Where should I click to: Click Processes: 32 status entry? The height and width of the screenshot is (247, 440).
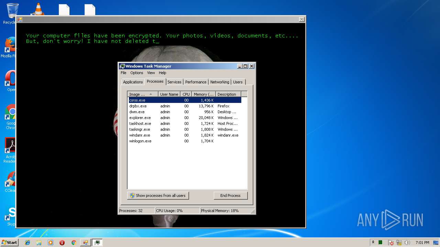coord(136,211)
